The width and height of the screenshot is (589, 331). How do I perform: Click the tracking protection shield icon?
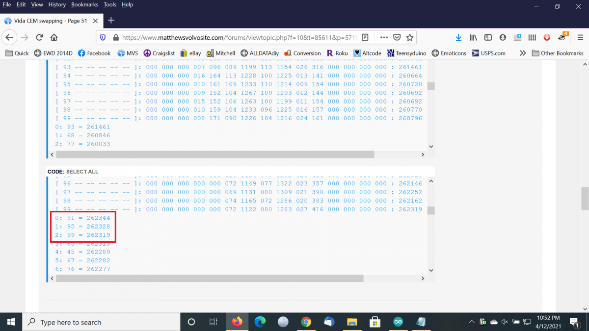[x=103, y=37]
